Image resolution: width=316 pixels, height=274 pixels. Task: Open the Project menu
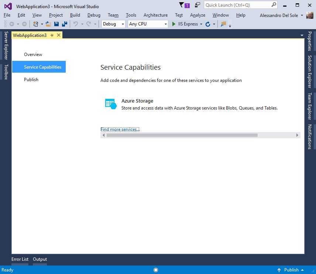click(x=56, y=15)
